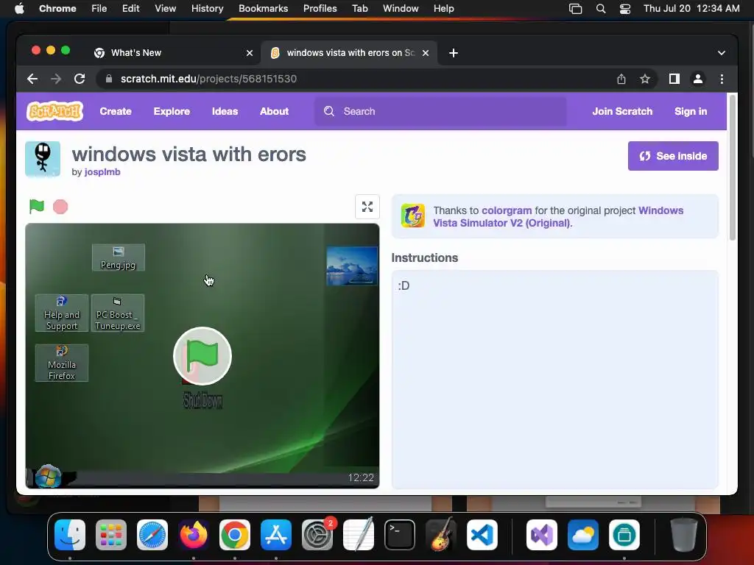This screenshot has width=754, height=565.
Task: Open the PC Boost_Tuneup.exe desktop icon
Action: tap(117, 313)
